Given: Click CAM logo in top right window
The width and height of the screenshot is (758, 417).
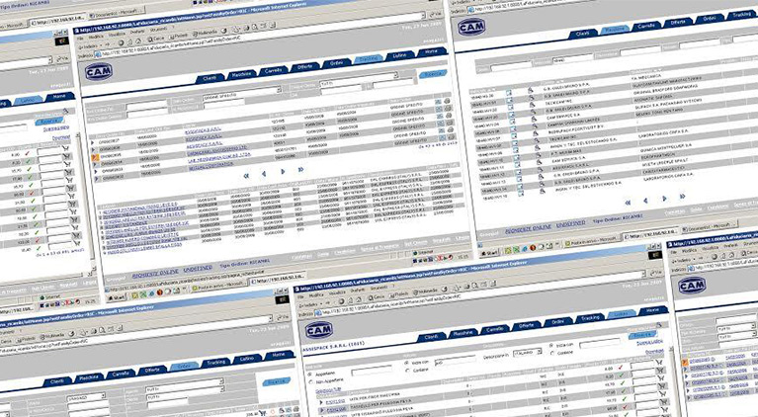Looking at the screenshot, I should pos(470,28).
